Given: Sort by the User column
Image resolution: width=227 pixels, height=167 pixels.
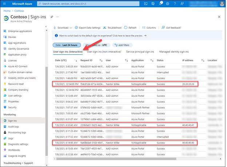Looking at the screenshot, I should click(x=117, y=61).
